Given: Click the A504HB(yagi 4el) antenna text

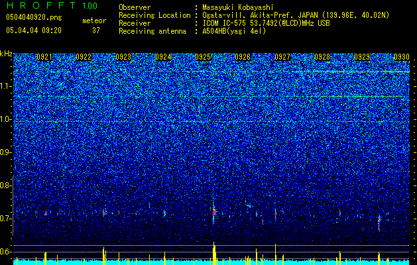Looking at the screenshot, I should click(x=234, y=31).
